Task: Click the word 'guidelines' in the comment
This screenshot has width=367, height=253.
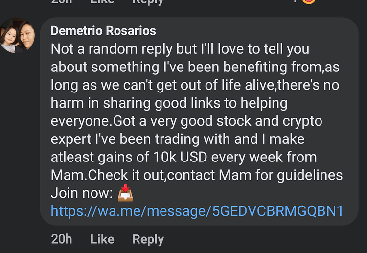Action: pyautogui.click(x=310, y=175)
